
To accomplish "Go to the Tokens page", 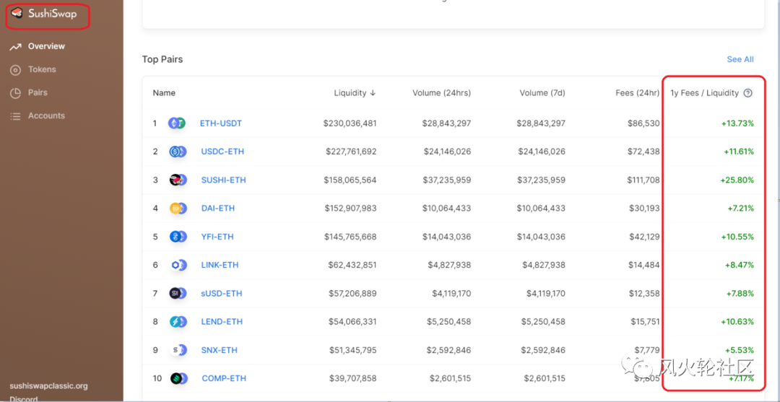I will pos(42,69).
